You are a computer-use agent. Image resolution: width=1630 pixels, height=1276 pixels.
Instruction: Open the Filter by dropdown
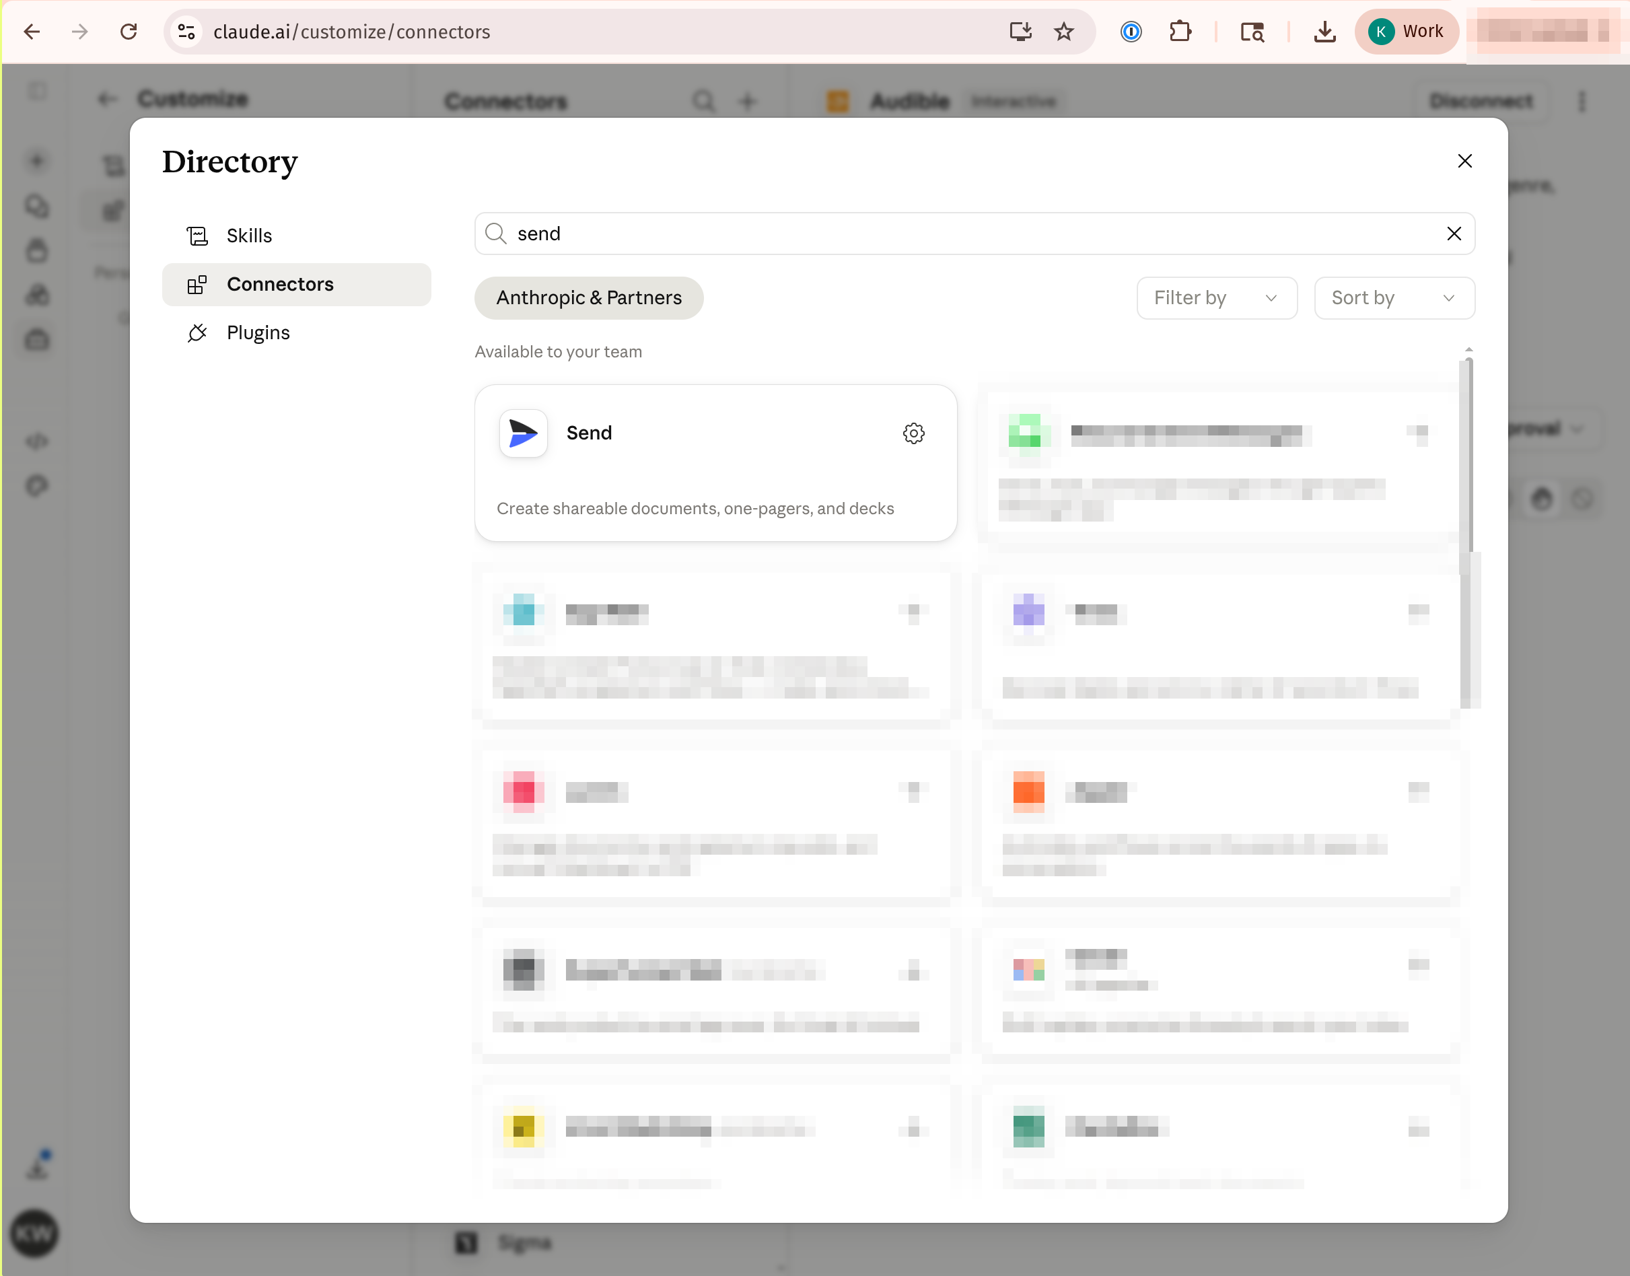coord(1216,298)
